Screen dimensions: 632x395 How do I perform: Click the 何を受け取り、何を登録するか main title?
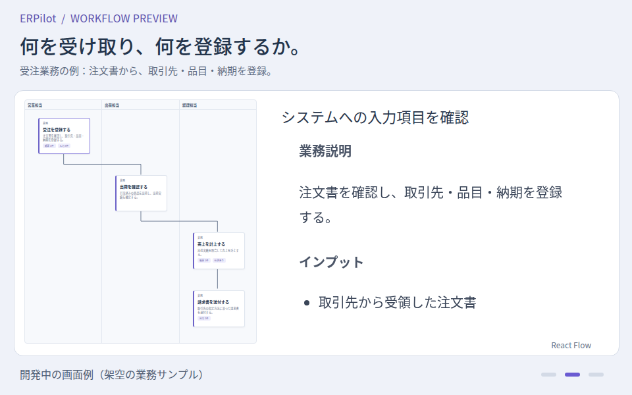(x=161, y=46)
